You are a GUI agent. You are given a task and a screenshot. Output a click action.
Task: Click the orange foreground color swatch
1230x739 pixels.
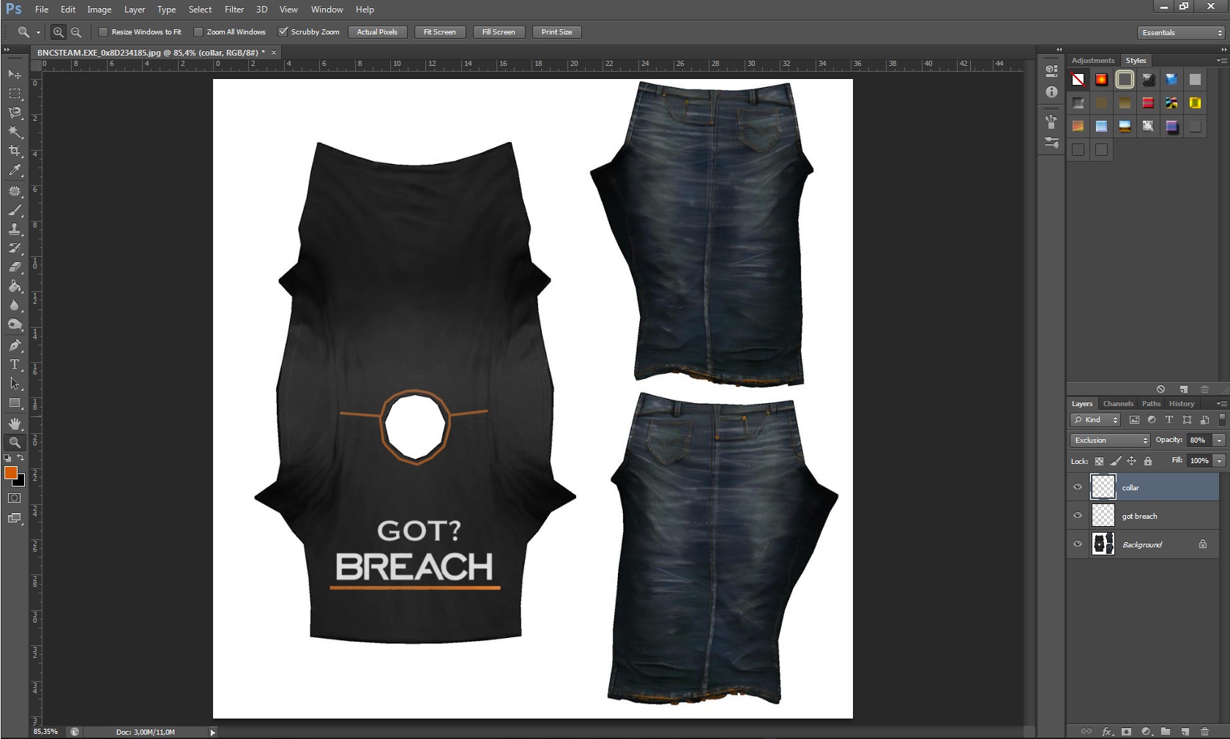tap(10, 473)
